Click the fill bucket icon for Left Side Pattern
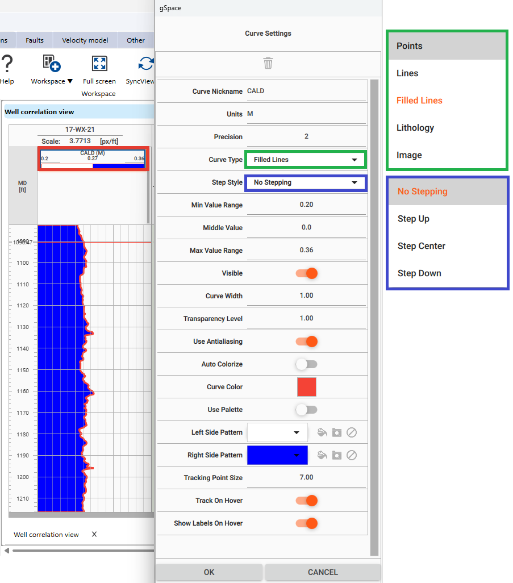The height and width of the screenshot is (583, 513). point(322,432)
